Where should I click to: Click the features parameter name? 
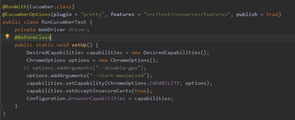point(122,15)
